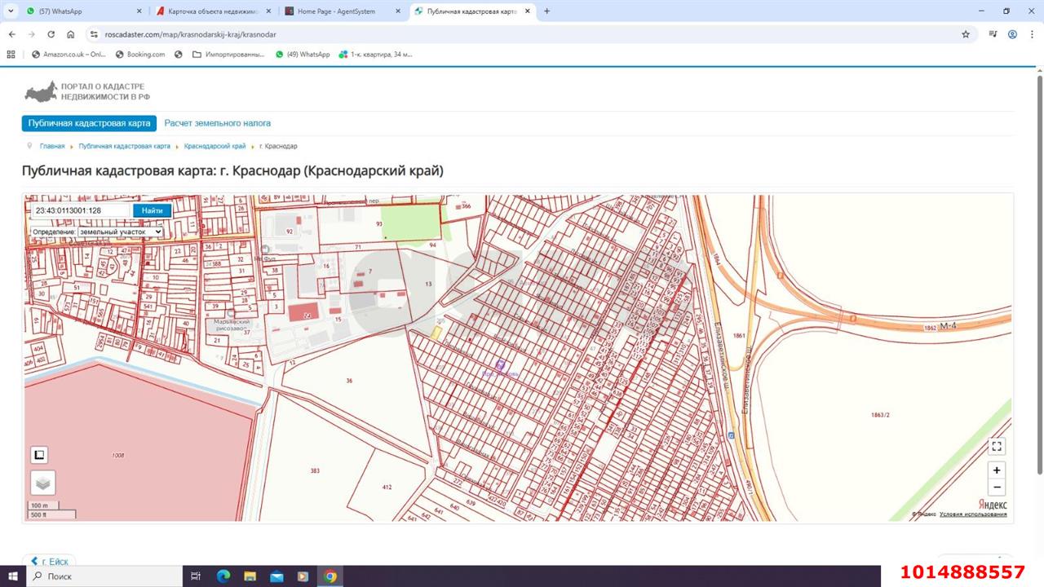Open the Импортированные bookmarks folder
This screenshot has width=1044, height=587.
pyautogui.click(x=228, y=55)
